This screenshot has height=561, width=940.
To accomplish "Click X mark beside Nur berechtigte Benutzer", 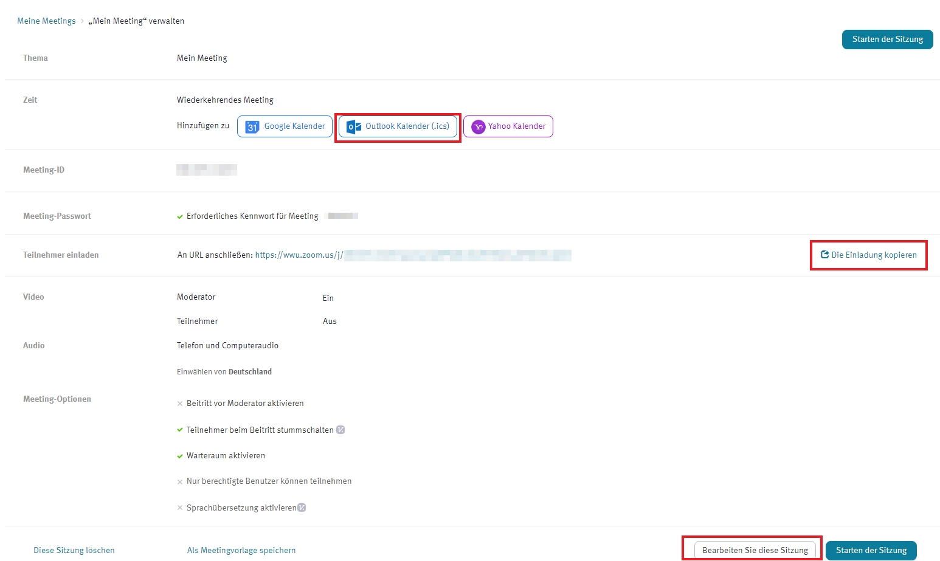I will pos(180,481).
